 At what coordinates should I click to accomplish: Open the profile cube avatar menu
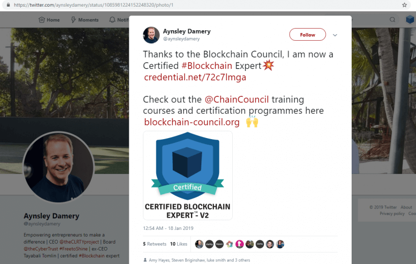coord(410,19)
